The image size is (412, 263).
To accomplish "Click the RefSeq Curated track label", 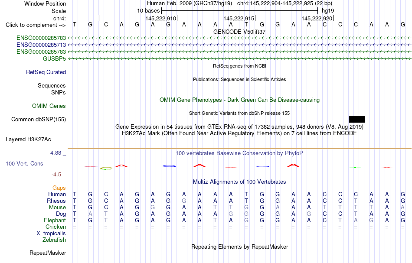I will (46, 72).
